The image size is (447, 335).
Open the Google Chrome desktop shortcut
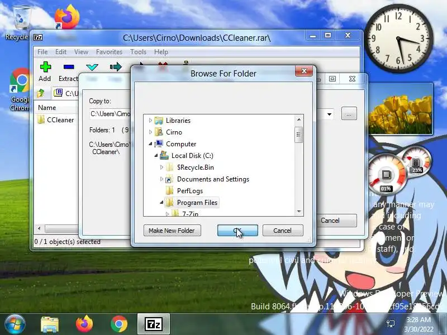click(20, 89)
